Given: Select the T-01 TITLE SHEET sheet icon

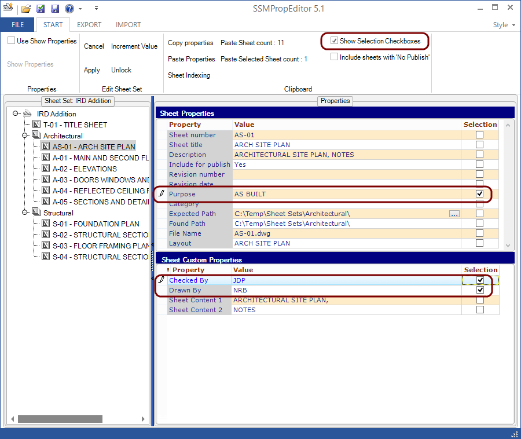Looking at the screenshot, I should [x=36, y=125].
